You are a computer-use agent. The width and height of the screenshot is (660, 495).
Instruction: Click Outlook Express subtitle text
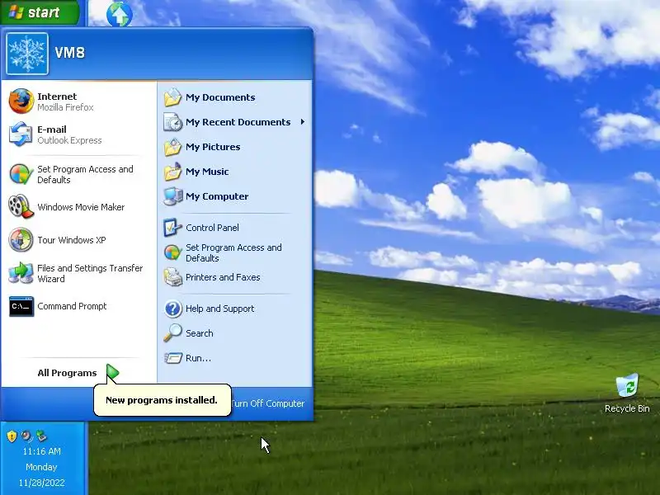(69, 140)
